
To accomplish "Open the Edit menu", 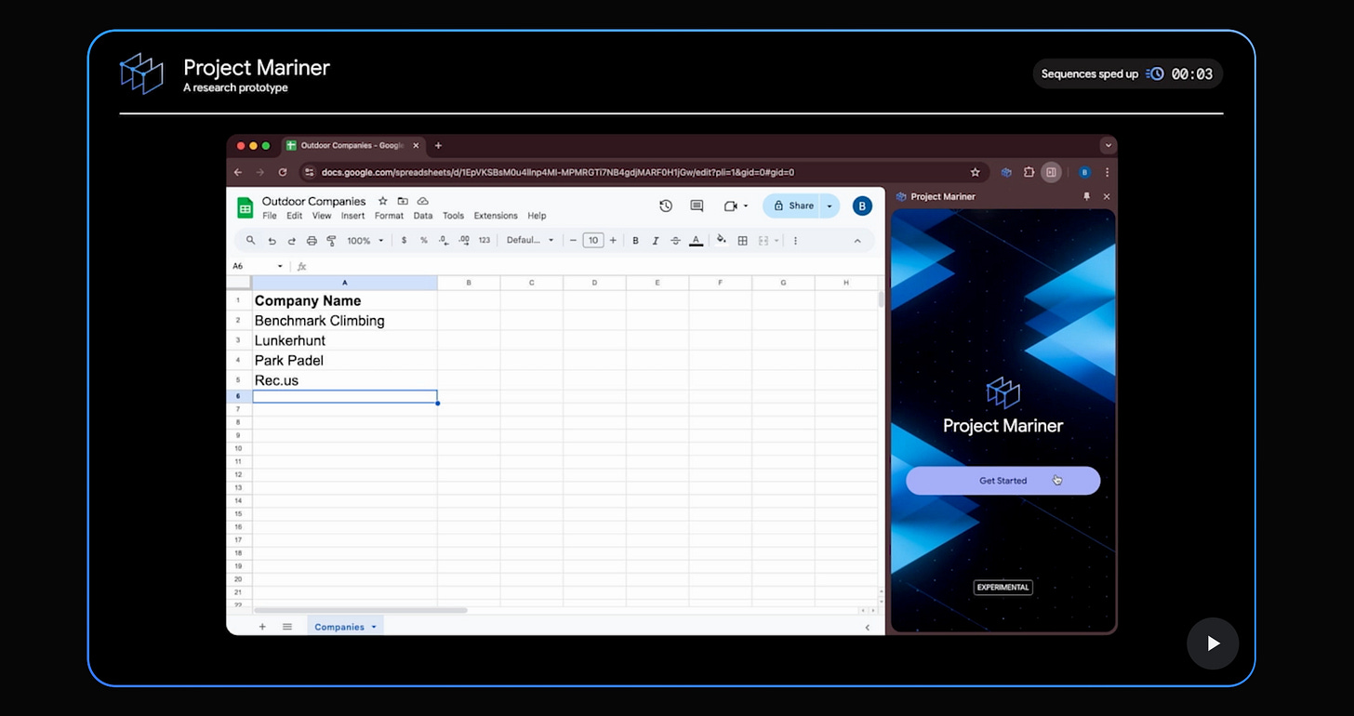I will click(x=295, y=216).
